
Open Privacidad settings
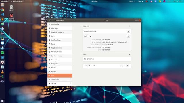pos(60,60)
